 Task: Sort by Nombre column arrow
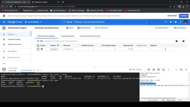click(58, 45)
